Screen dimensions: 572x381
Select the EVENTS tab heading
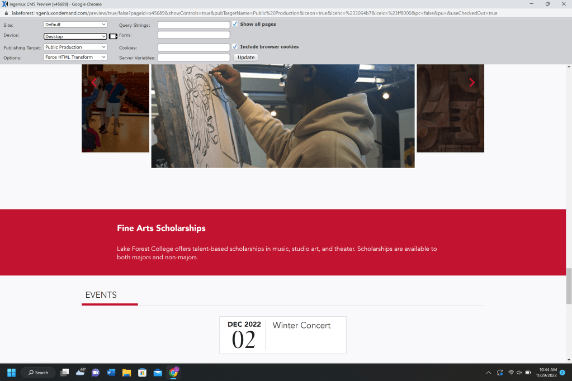[x=101, y=295]
